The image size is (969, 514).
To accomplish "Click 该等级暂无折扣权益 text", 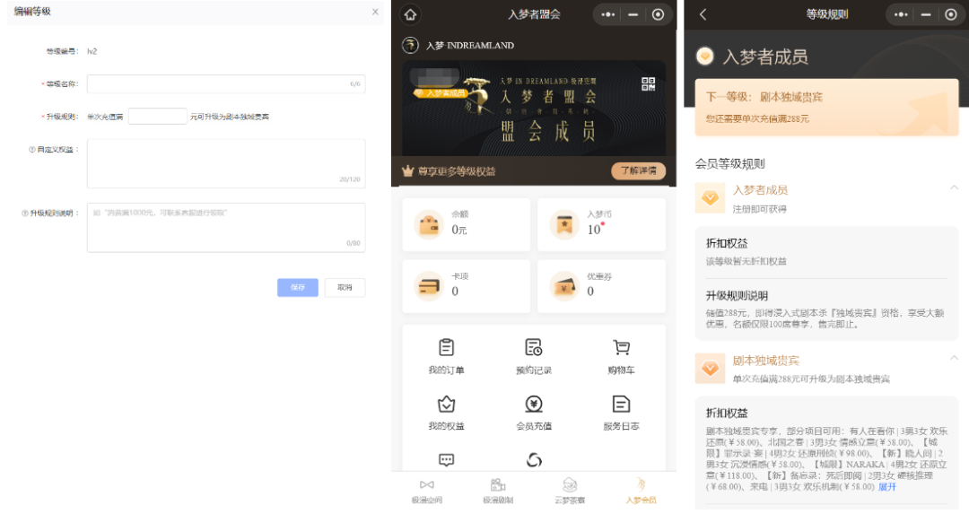I will pos(746,261).
